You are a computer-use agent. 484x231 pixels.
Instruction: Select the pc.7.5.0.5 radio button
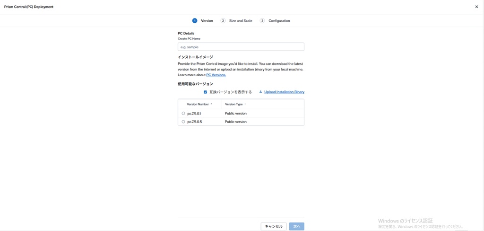[x=183, y=122]
